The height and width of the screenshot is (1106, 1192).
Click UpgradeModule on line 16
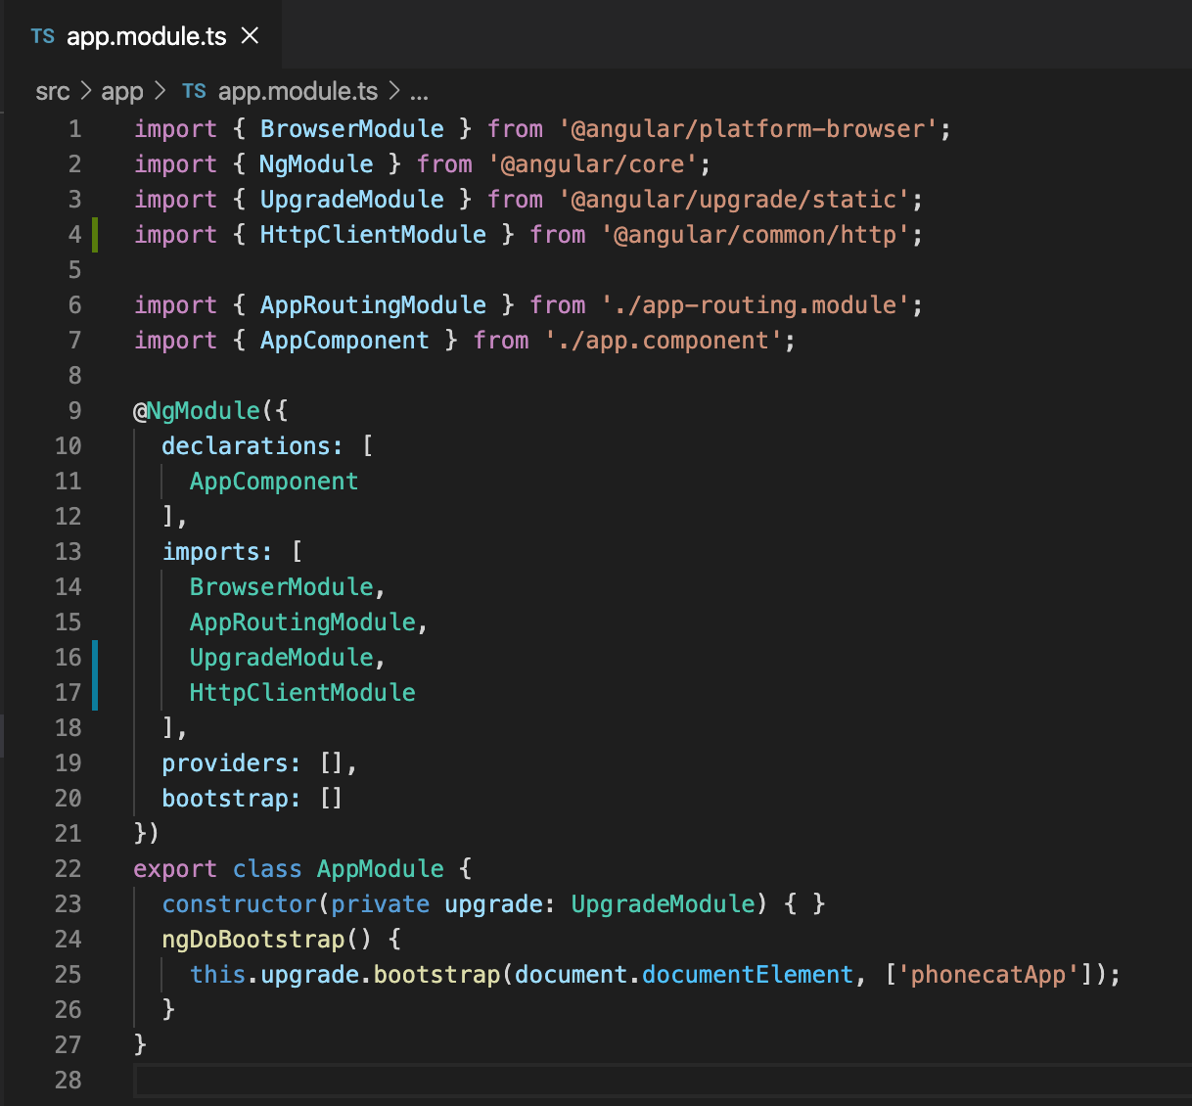(282, 658)
